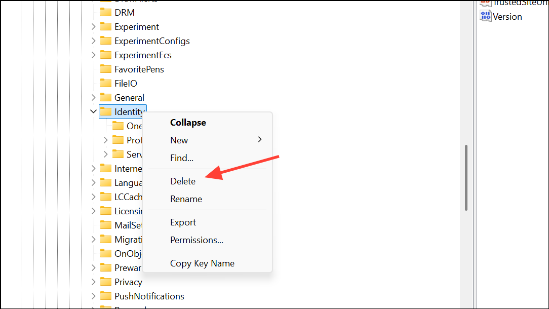Expand the ExperimentEcs key chevron
Screen dimensions: 549x309
coord(94,55)
